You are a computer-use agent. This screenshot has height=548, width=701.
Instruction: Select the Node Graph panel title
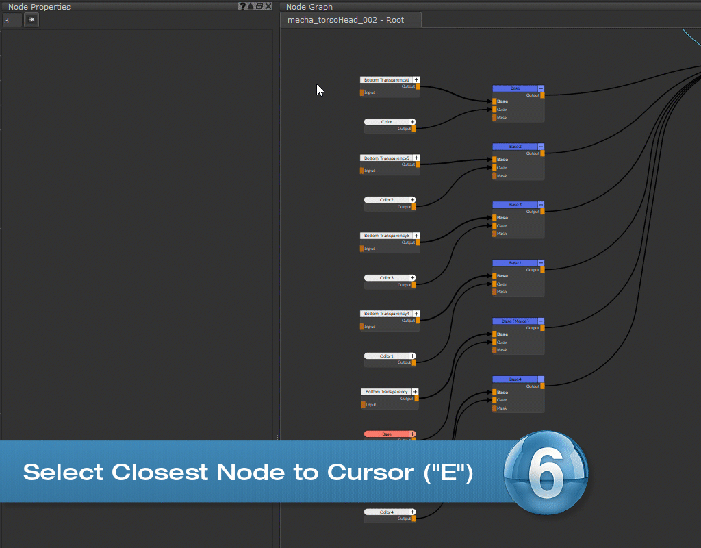tap(309, 6)
